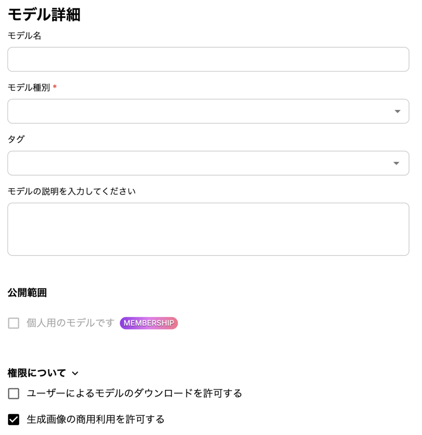Click the ユーザーによるモデルのダウンロードを許可する label text
Image resolution: width=422 pixels, height=435 pixels.
pyautogui.click(x=134, y=393)
